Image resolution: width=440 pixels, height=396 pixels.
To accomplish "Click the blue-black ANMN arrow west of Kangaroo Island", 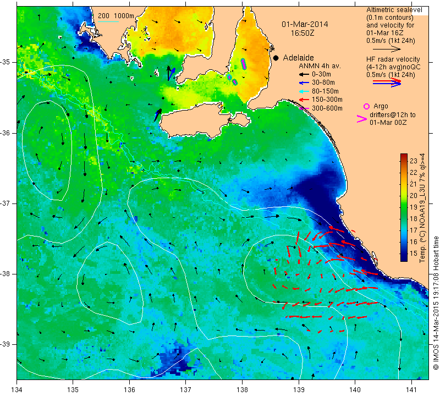I will point(158,115).
